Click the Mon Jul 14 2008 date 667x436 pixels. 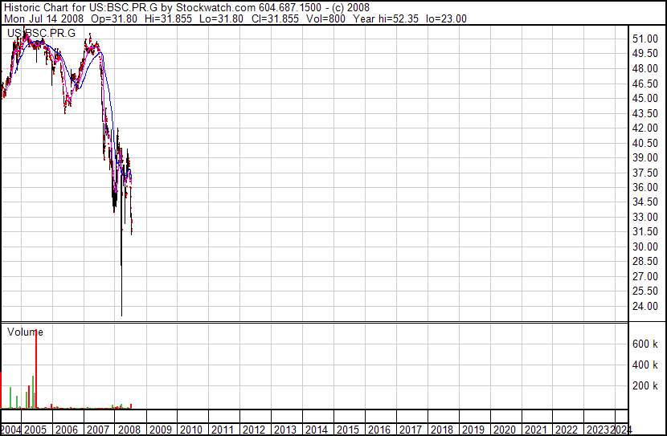coord(44,18)
